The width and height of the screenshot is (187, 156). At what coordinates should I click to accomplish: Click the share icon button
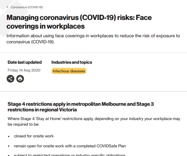point(10,79)
